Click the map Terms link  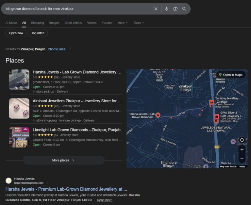(x=242, y=166)
